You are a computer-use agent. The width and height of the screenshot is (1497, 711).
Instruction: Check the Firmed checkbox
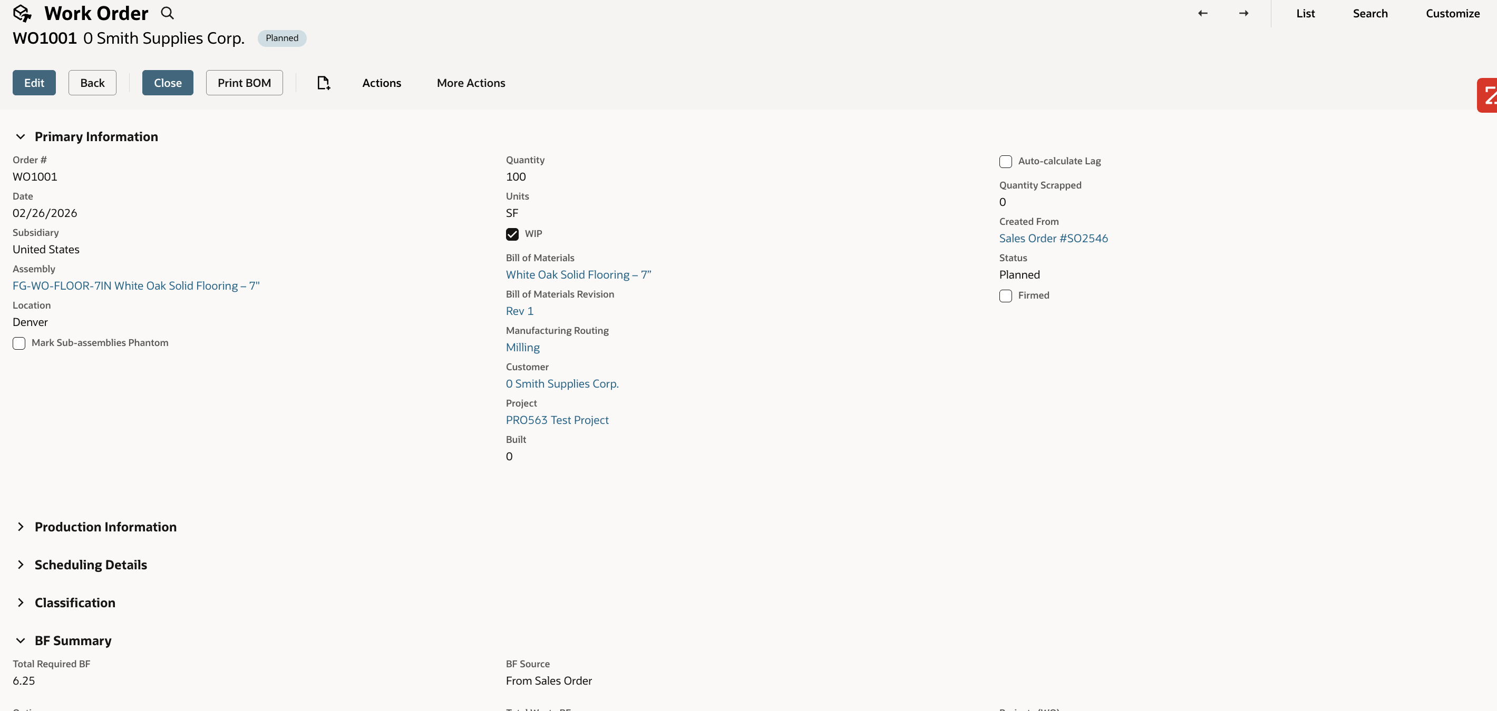(1005, 295)
